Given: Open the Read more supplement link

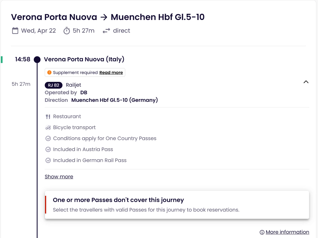Looking at the screenshot, I should (111, 73).
